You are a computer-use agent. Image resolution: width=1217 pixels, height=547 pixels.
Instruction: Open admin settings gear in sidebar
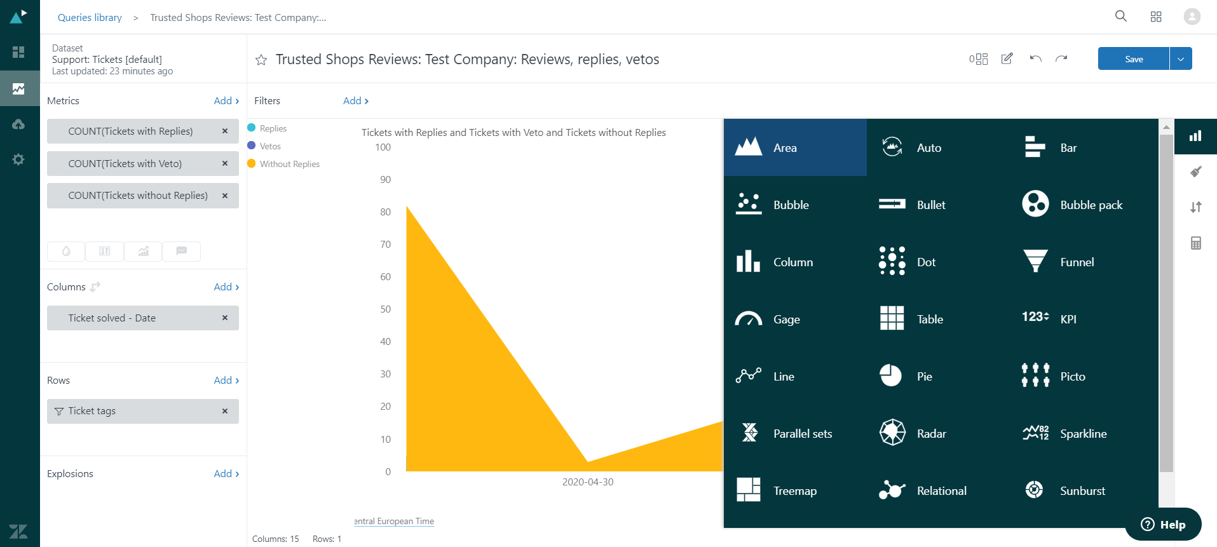(x=18, y=159)
